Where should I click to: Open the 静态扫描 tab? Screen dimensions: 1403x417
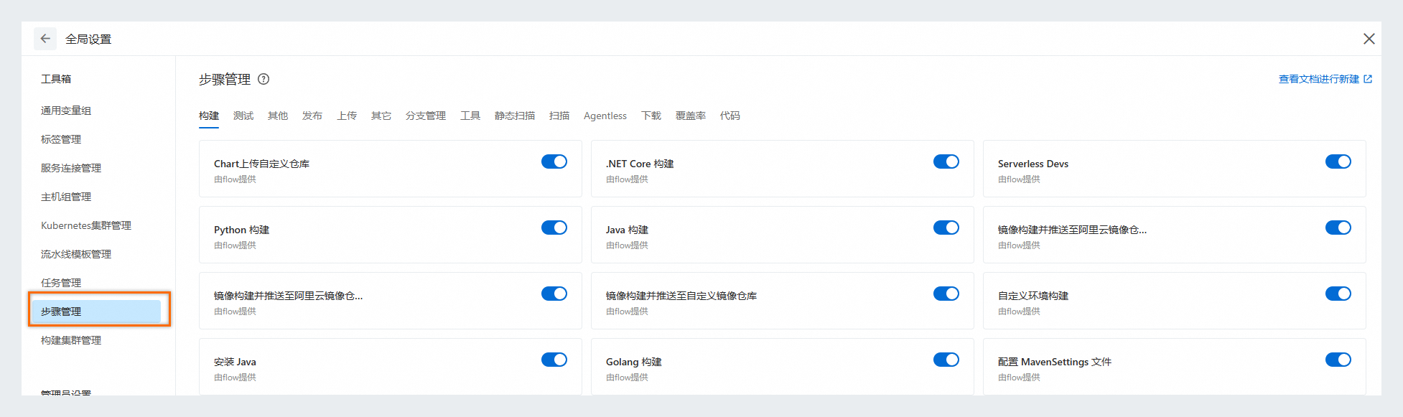515,116
